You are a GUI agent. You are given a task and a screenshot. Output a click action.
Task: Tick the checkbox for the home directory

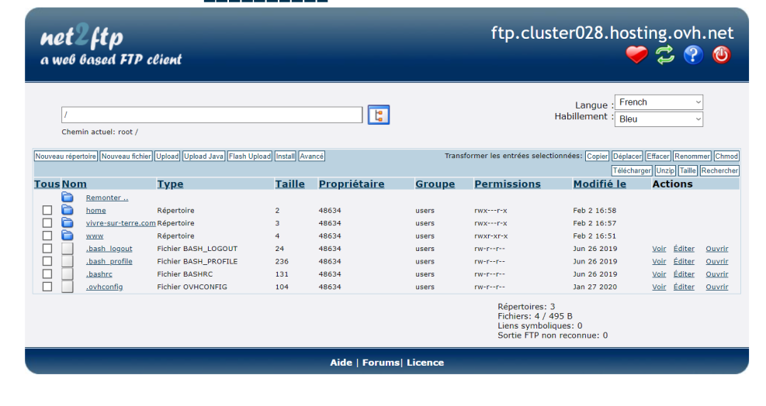47,210
